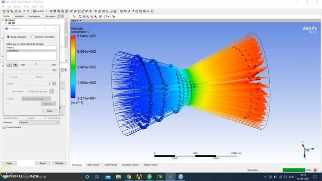Image resolution: width=322 pixels, height=181 pixels.
Task: Select the Rotate tool in viewer toolbar
Action: 80,17
